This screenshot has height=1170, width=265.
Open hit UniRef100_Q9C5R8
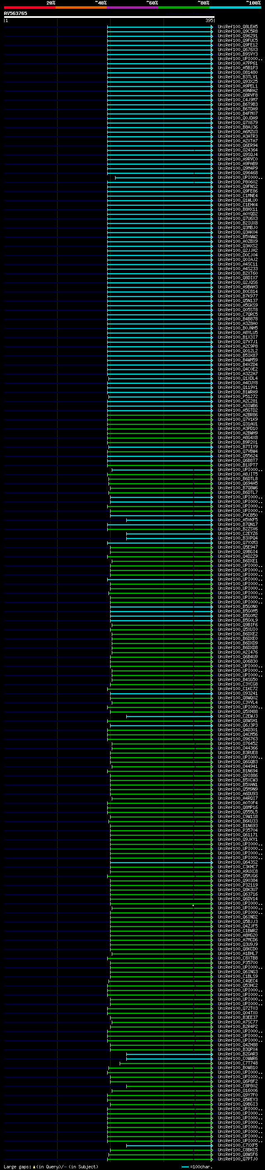237,32
